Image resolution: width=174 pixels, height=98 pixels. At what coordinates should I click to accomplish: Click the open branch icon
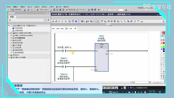71,29
